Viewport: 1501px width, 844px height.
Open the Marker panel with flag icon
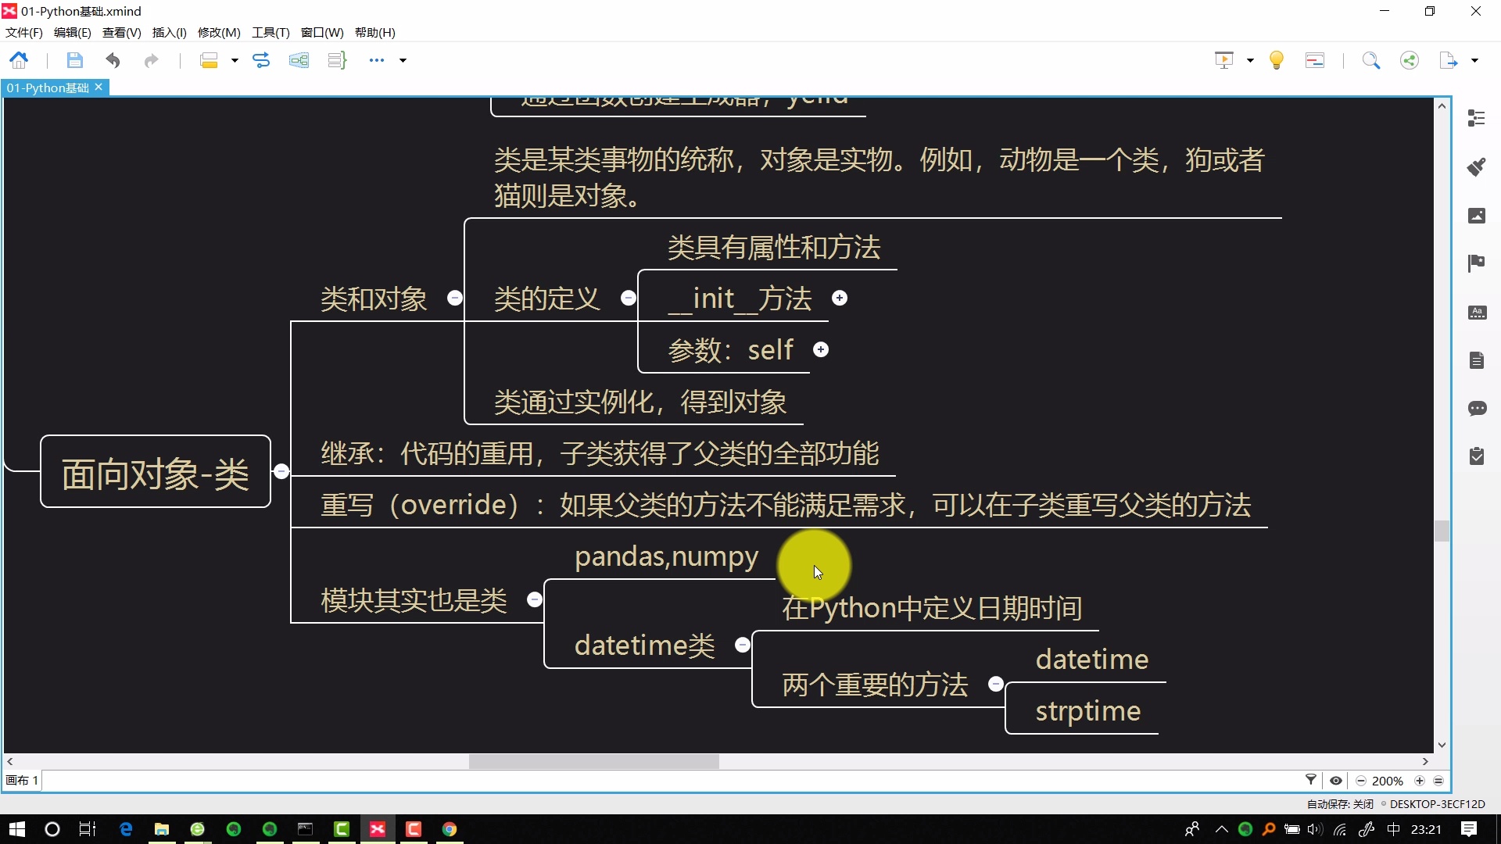[1478, 263]
